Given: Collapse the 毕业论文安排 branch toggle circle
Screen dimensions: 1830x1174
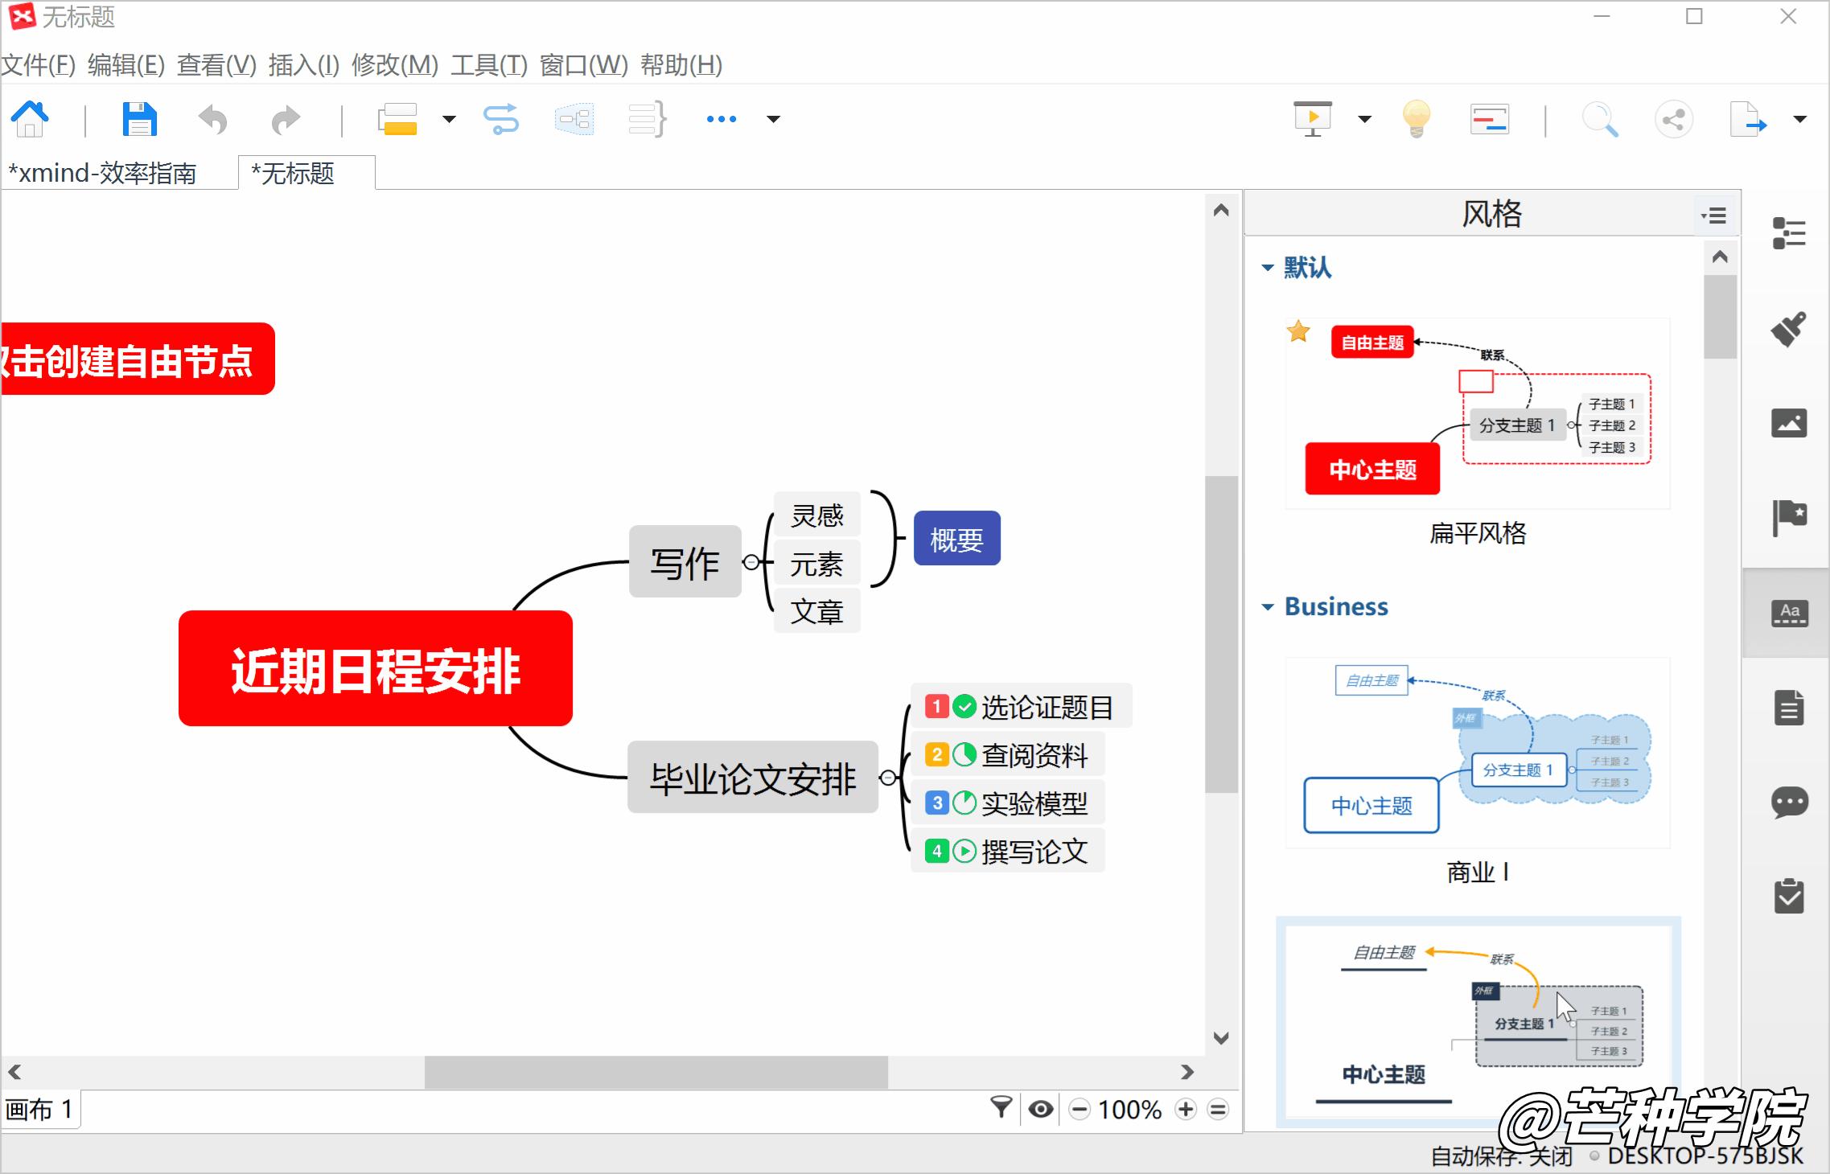Looking at the screenshot, I should 888,778.
